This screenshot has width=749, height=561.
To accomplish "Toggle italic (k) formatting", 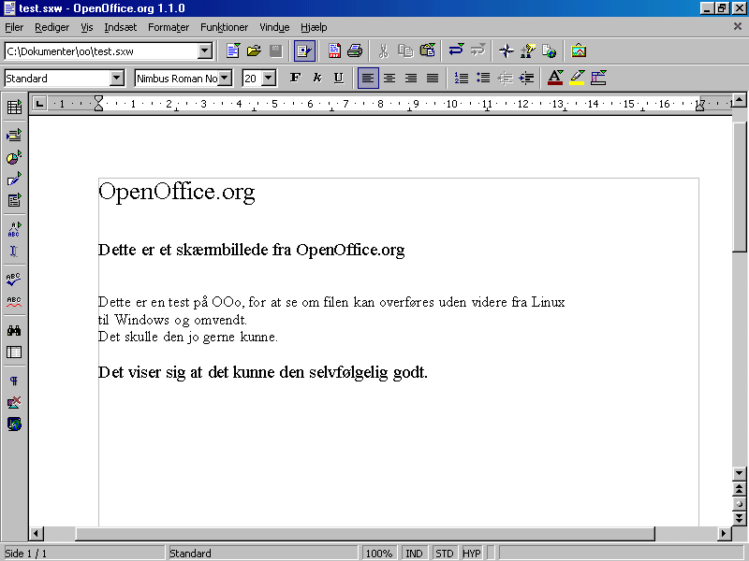I will [x=317, y=78].
